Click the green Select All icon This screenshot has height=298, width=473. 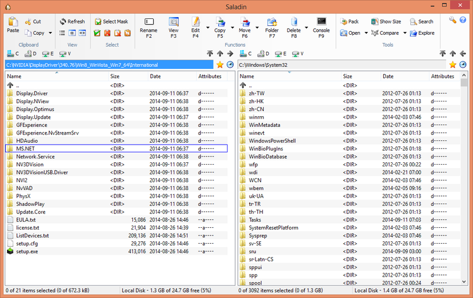tap(97, 33)
